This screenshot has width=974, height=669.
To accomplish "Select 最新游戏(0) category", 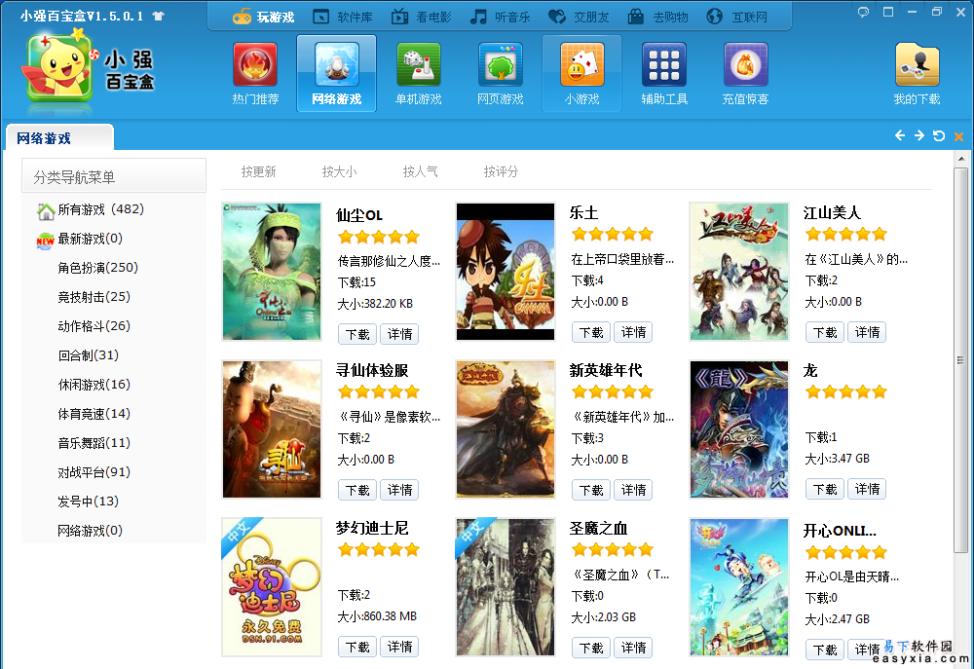I will [x=80, y=239].
